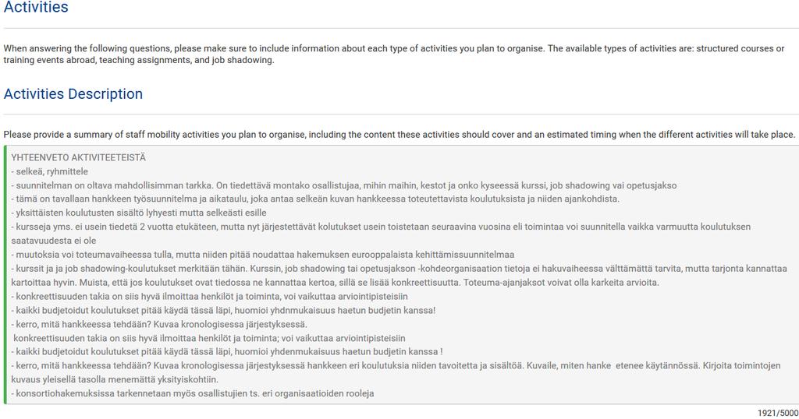Viewport: 799px width, 419px height.
Task: Click line starting 'suunnitelman on oltava mahdollisimman tarkka'
Action: coord(344,185)
